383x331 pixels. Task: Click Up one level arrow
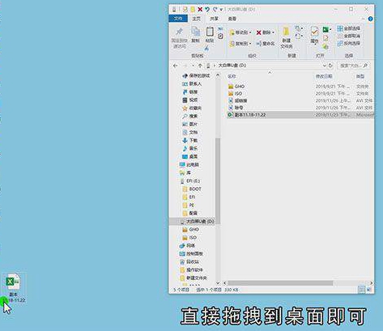coord(200,66)
